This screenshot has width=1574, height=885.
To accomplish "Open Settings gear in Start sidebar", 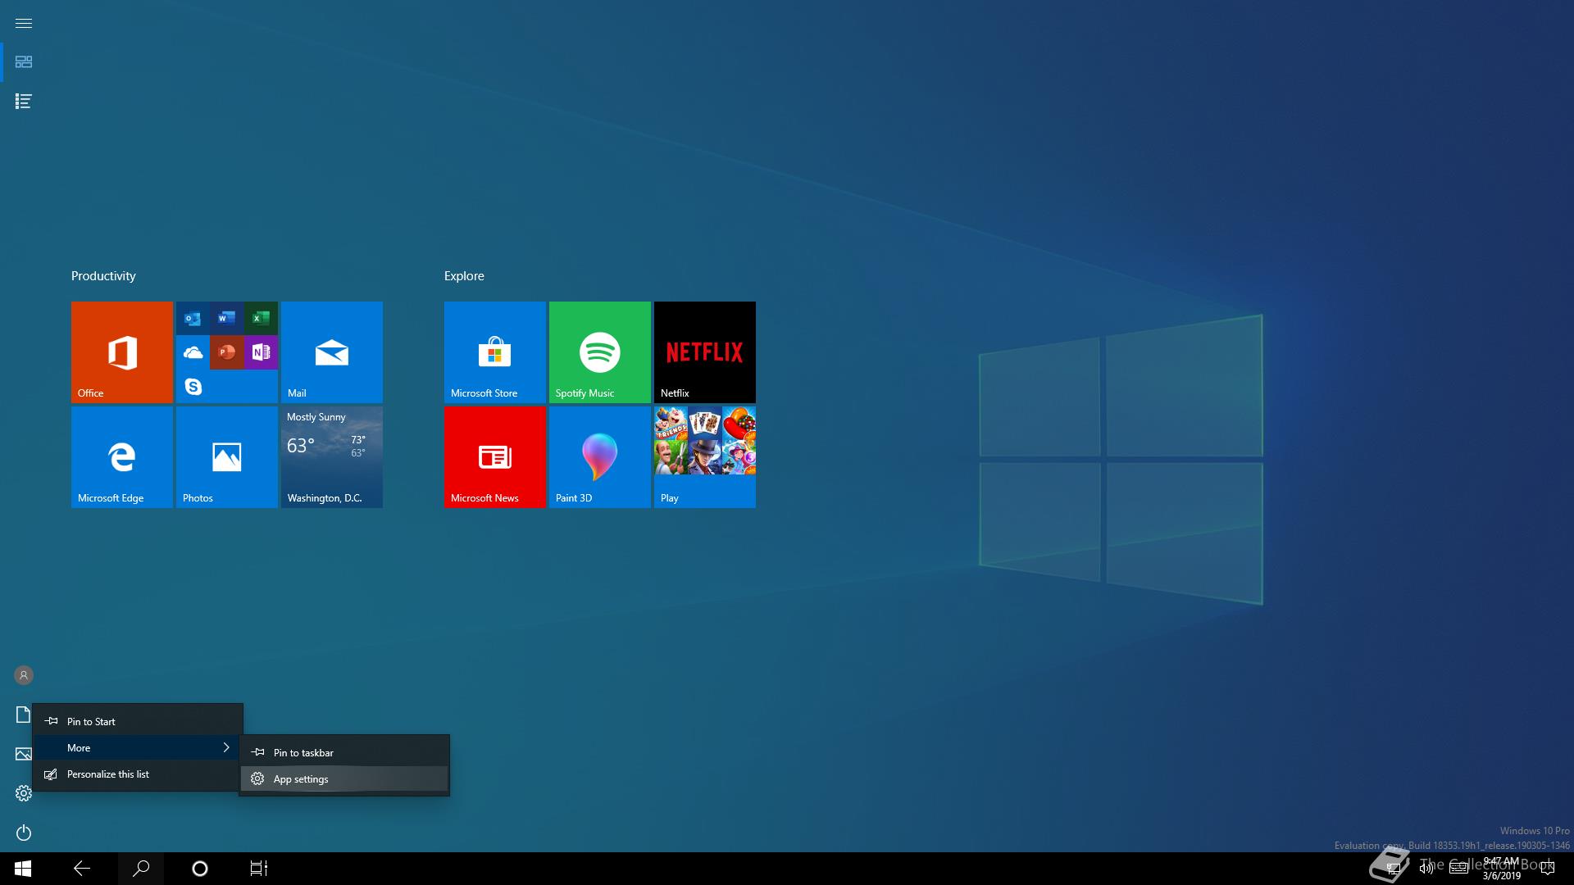I will tap(24, 793).
